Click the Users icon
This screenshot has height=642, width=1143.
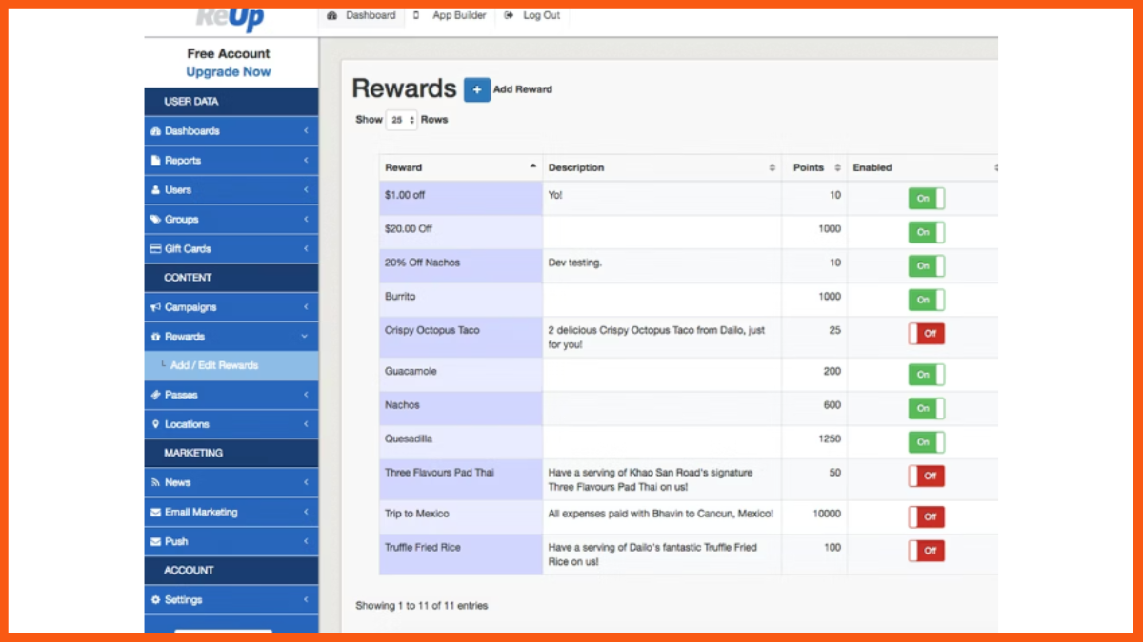155,189
